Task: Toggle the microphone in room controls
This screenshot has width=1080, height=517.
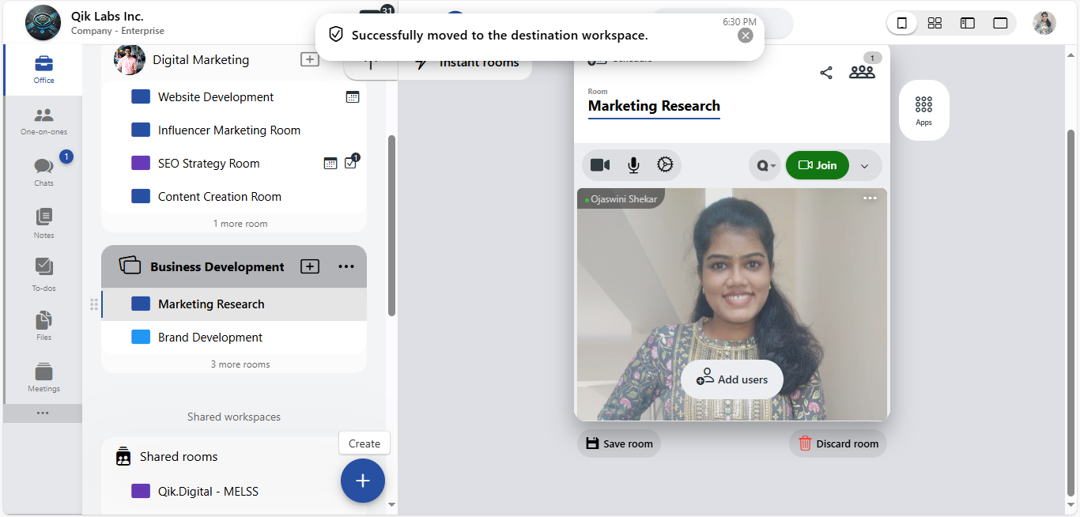Action: click(633, 165)
